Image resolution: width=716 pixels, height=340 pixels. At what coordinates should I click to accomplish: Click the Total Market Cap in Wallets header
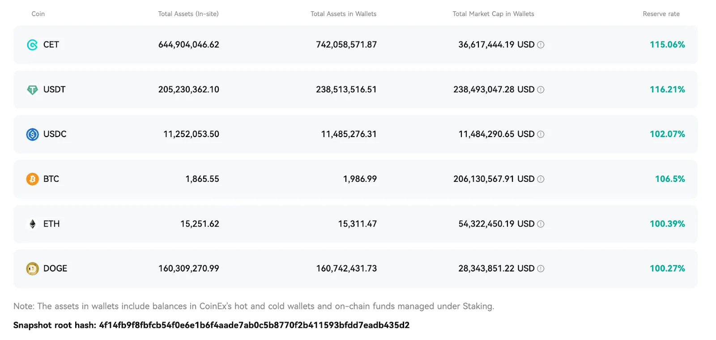click(x=493, y=14)
